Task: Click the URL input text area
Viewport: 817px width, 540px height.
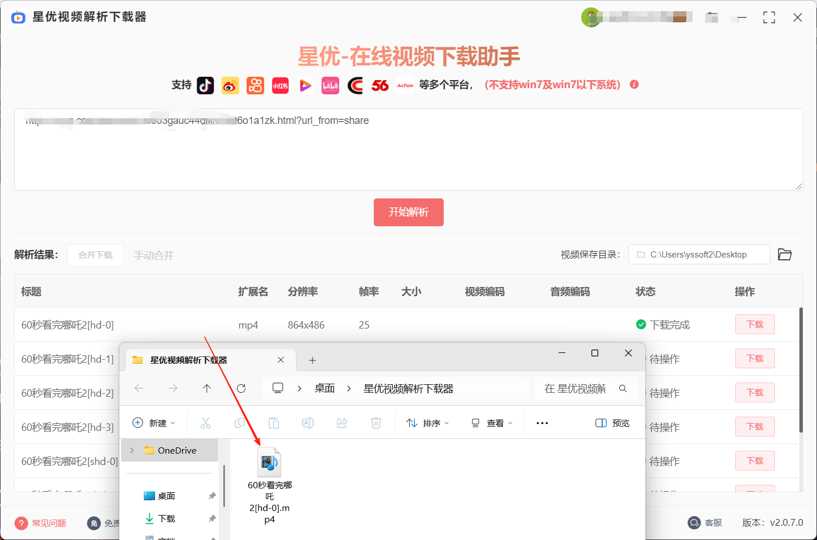Action: coord(408,149)
